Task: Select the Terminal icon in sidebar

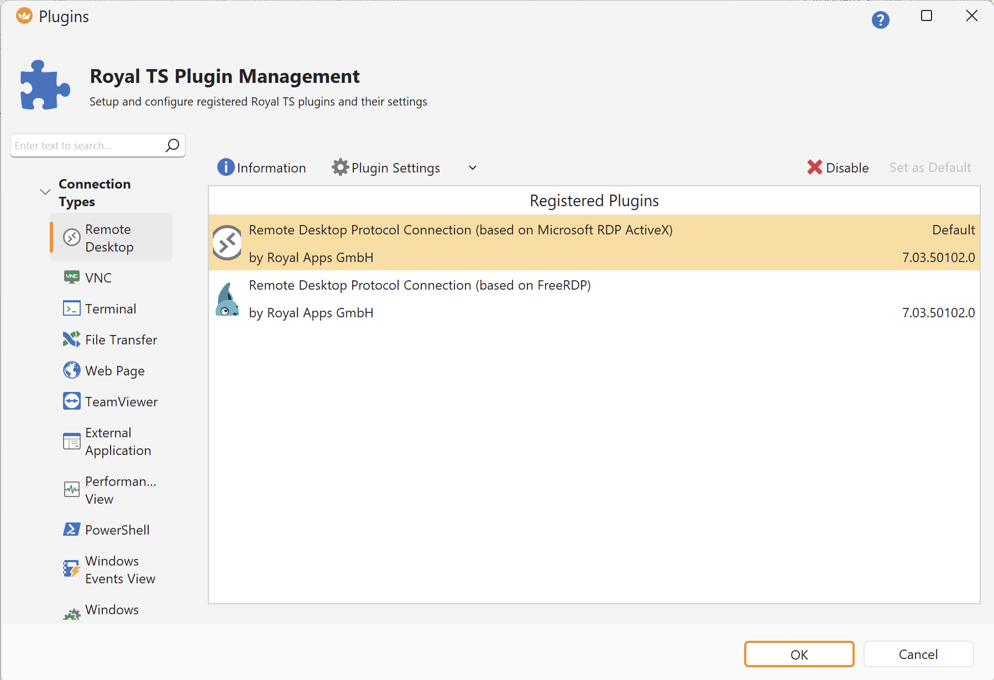Action: (72, 308)
